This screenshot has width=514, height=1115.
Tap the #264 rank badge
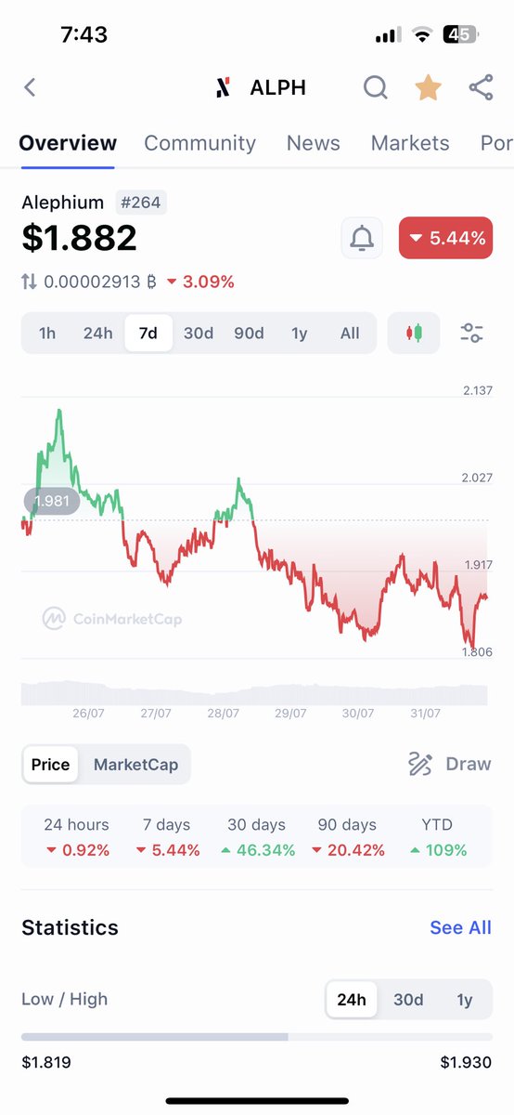click(x=141, y=202)
